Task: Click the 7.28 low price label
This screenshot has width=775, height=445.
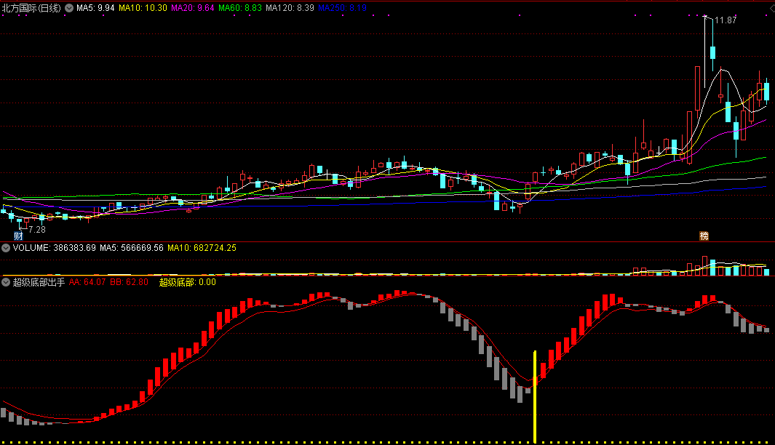Action: pos(37,230)
